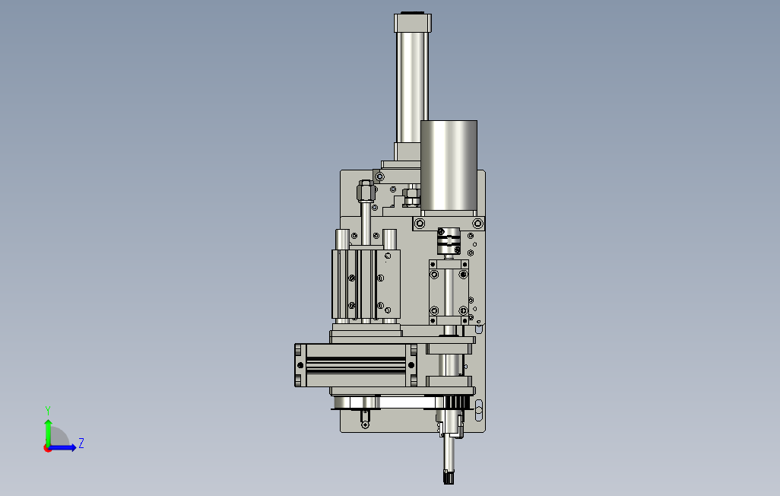Select the motor mounting flange with two bolts
This screenshot has height=496, width=780.
coord(449,223)
